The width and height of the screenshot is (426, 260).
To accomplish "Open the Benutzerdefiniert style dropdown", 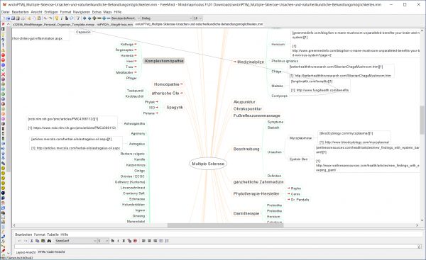I will coord(125,18).
